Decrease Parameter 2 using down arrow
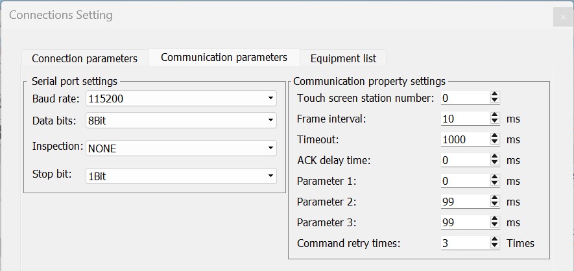The width and height of the screenshot is (574, 271). 495,205
